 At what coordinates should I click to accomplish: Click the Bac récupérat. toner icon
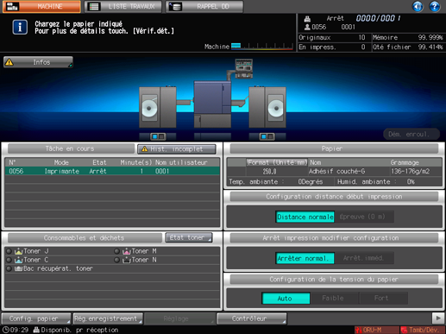[18, 268]
